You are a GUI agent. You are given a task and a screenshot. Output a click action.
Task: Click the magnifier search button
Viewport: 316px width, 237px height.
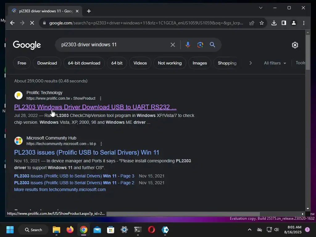click(x=212, y=45)
